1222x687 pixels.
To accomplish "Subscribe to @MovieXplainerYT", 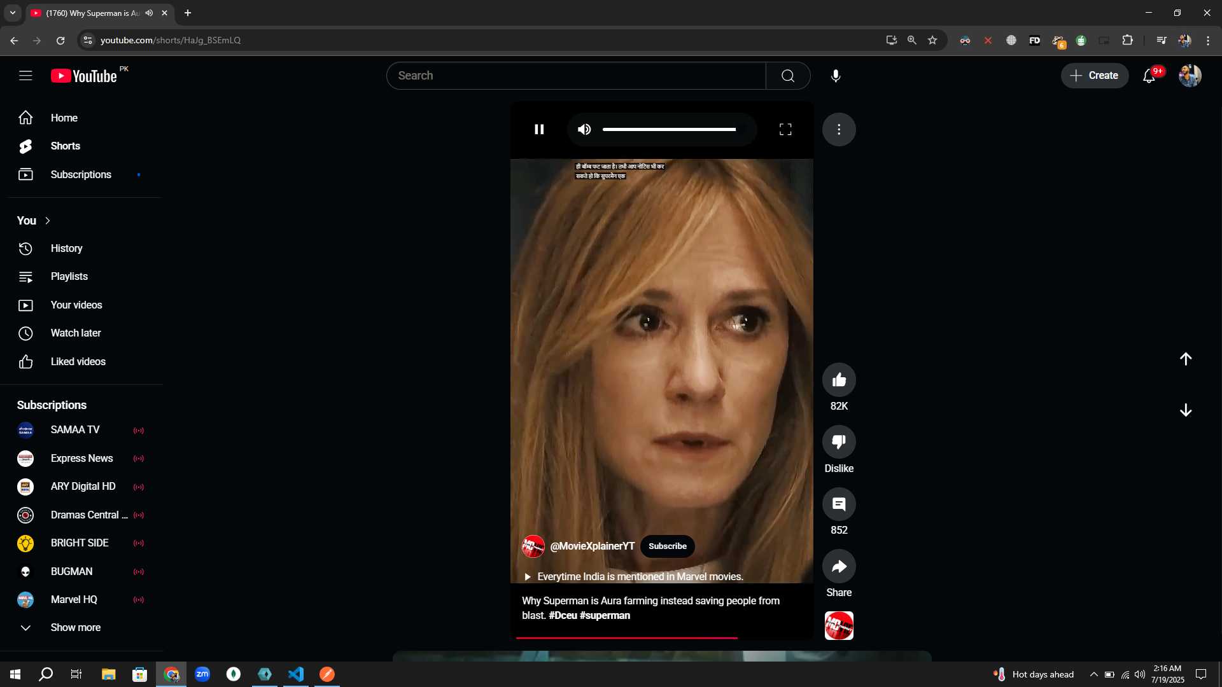I will pos(667,546).
